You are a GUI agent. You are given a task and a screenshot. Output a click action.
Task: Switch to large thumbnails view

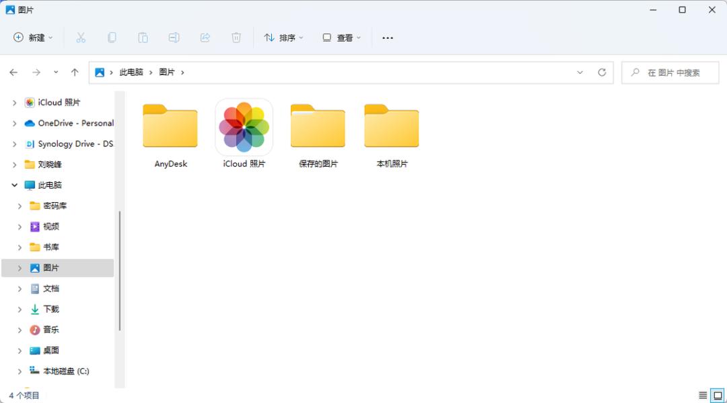pyautogui.click(x=718, y=395)
